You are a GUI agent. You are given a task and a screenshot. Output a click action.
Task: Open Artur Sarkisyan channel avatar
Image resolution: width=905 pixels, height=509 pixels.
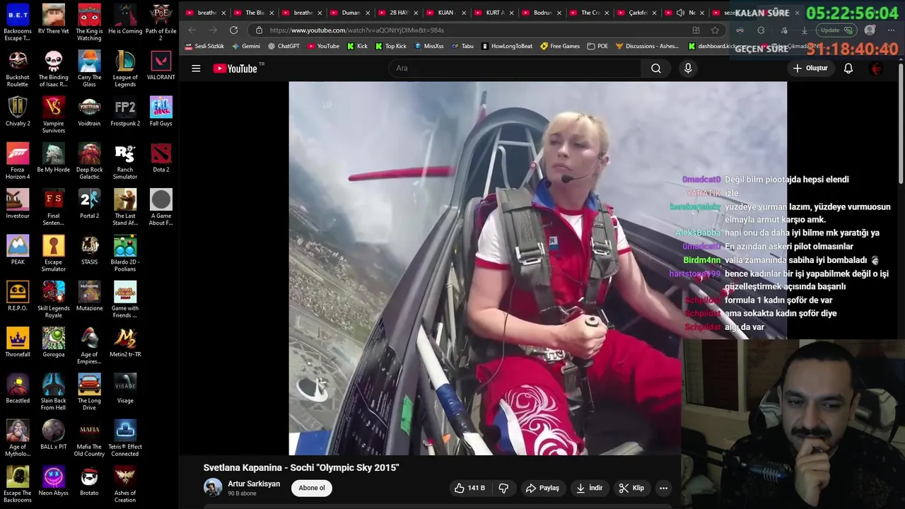point(213,487)
